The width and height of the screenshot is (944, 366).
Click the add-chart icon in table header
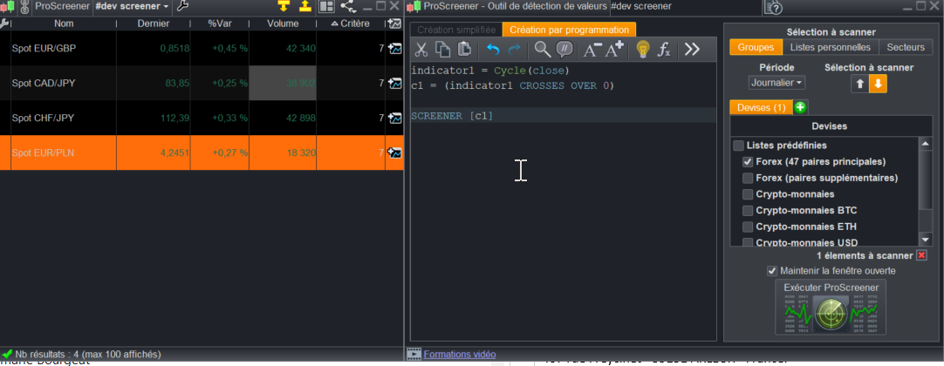coord(395,24)
